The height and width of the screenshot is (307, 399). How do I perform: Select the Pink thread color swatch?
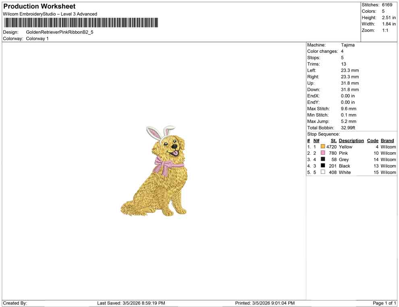pyautogui.click(x=322, y=153)
